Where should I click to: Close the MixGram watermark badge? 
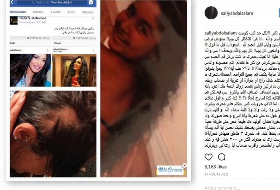click(x=185, y=165)
